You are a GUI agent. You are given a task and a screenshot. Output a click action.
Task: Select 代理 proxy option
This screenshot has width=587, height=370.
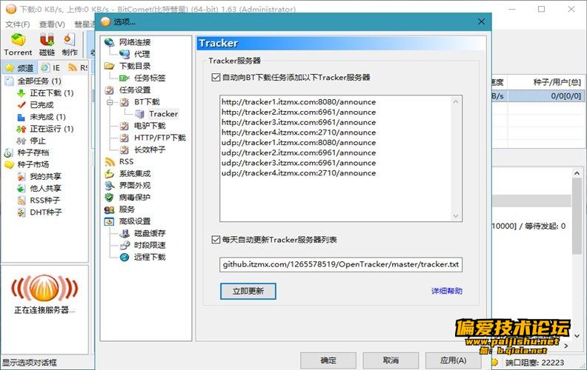(142, 54)
